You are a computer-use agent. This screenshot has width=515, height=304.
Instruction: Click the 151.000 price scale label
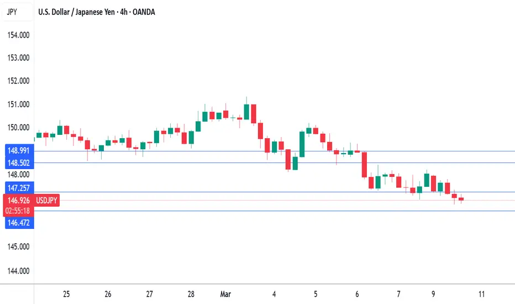click(18, 104)
